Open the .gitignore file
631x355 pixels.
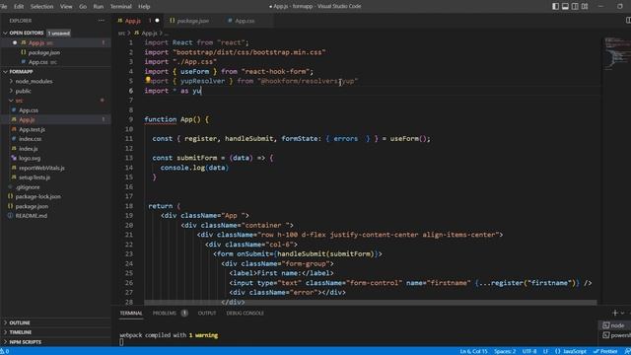28,187
